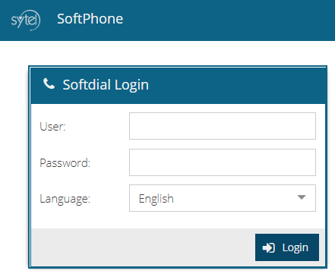Click the Sytel logo in header
The image size is (335, 277).
[x=26, y=20]
